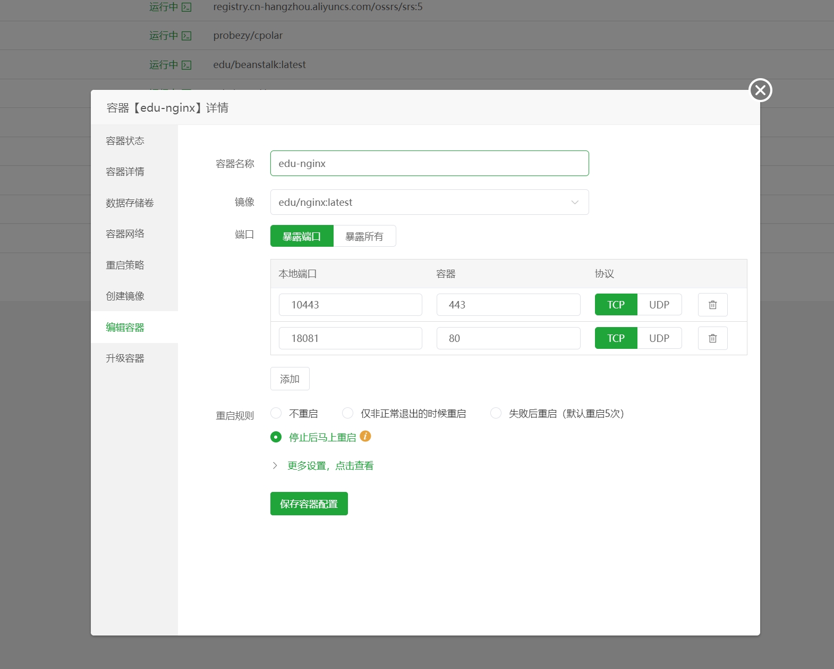834x669 pixels.
Task: Click 添加 to add port row
Action: tap(290, 379)
